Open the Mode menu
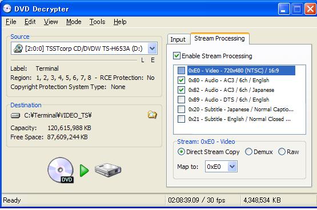Screen dimensions: 317x210 click(74, 22)
